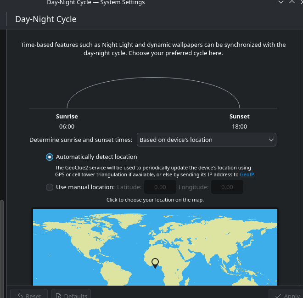Select Automatically detect location radio button
The height and width of the screenshot is (298, 303).
click(x=50, y=157)
